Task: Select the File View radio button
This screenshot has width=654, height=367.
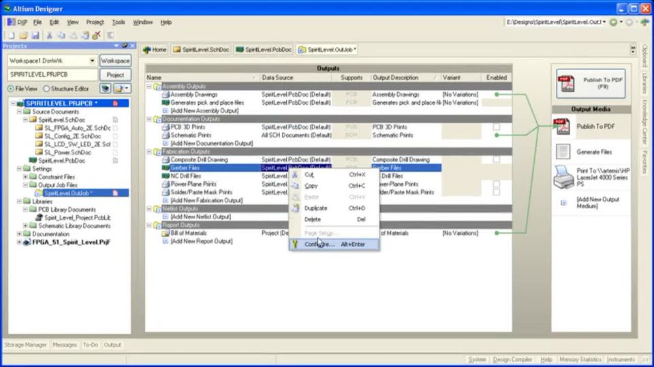Action: pos(11,89)
